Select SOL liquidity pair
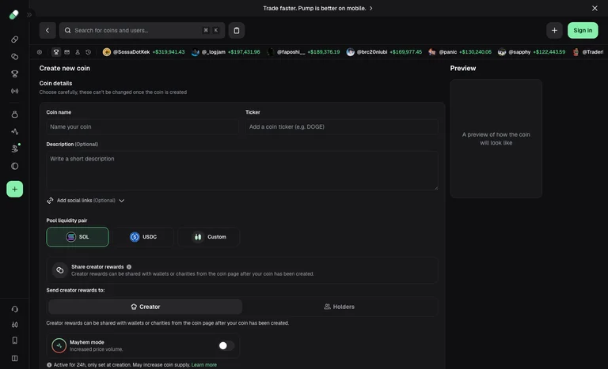This screenshot has height=369, width=608. tap(78, 237)
